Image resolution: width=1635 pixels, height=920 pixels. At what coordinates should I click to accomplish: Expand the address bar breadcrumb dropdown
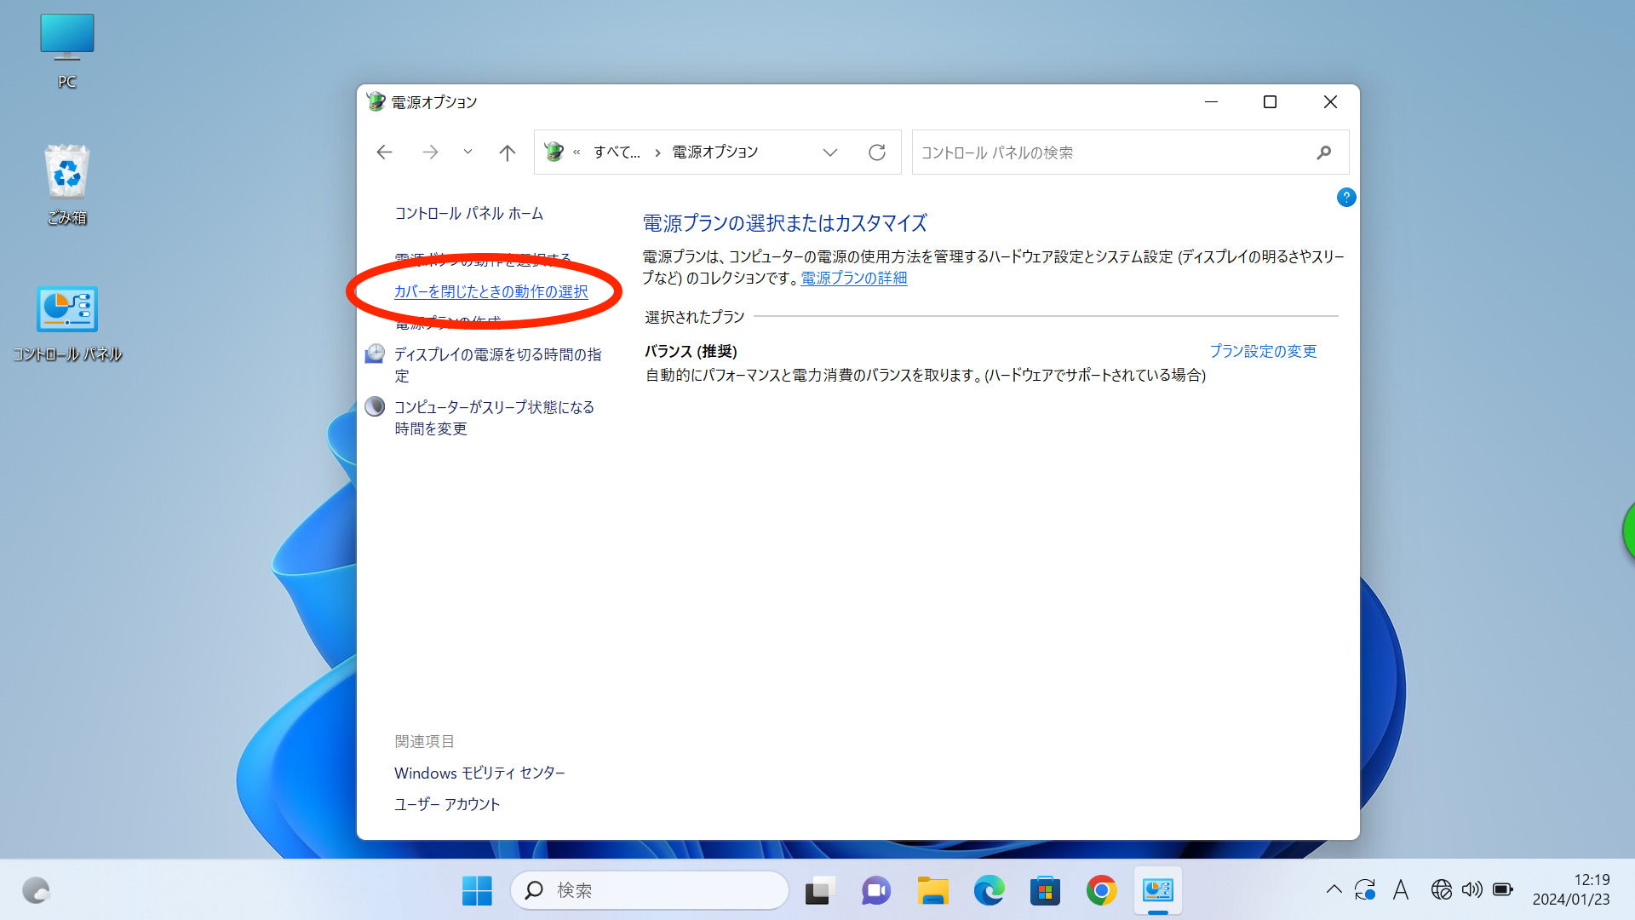[x=830, y=152]
